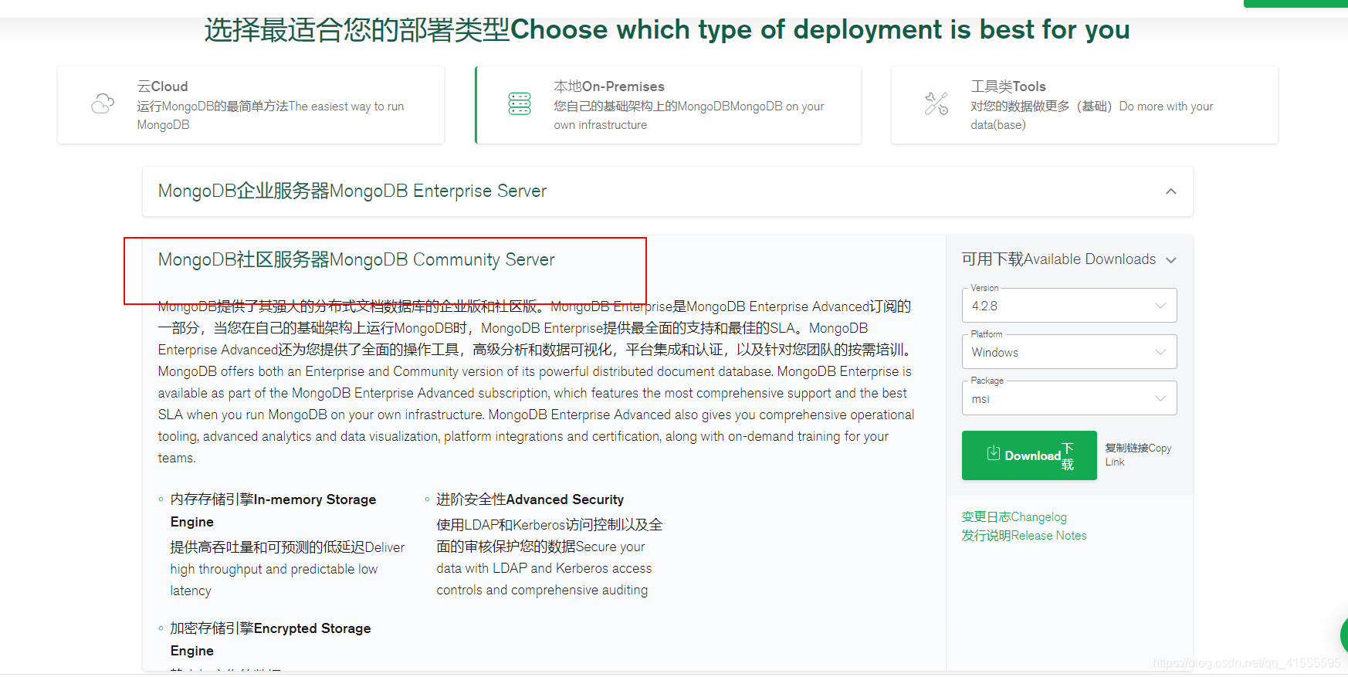Select the Cloud deployment tab
This screenshot has height=677, width=1348.
(x=251, y=105)
